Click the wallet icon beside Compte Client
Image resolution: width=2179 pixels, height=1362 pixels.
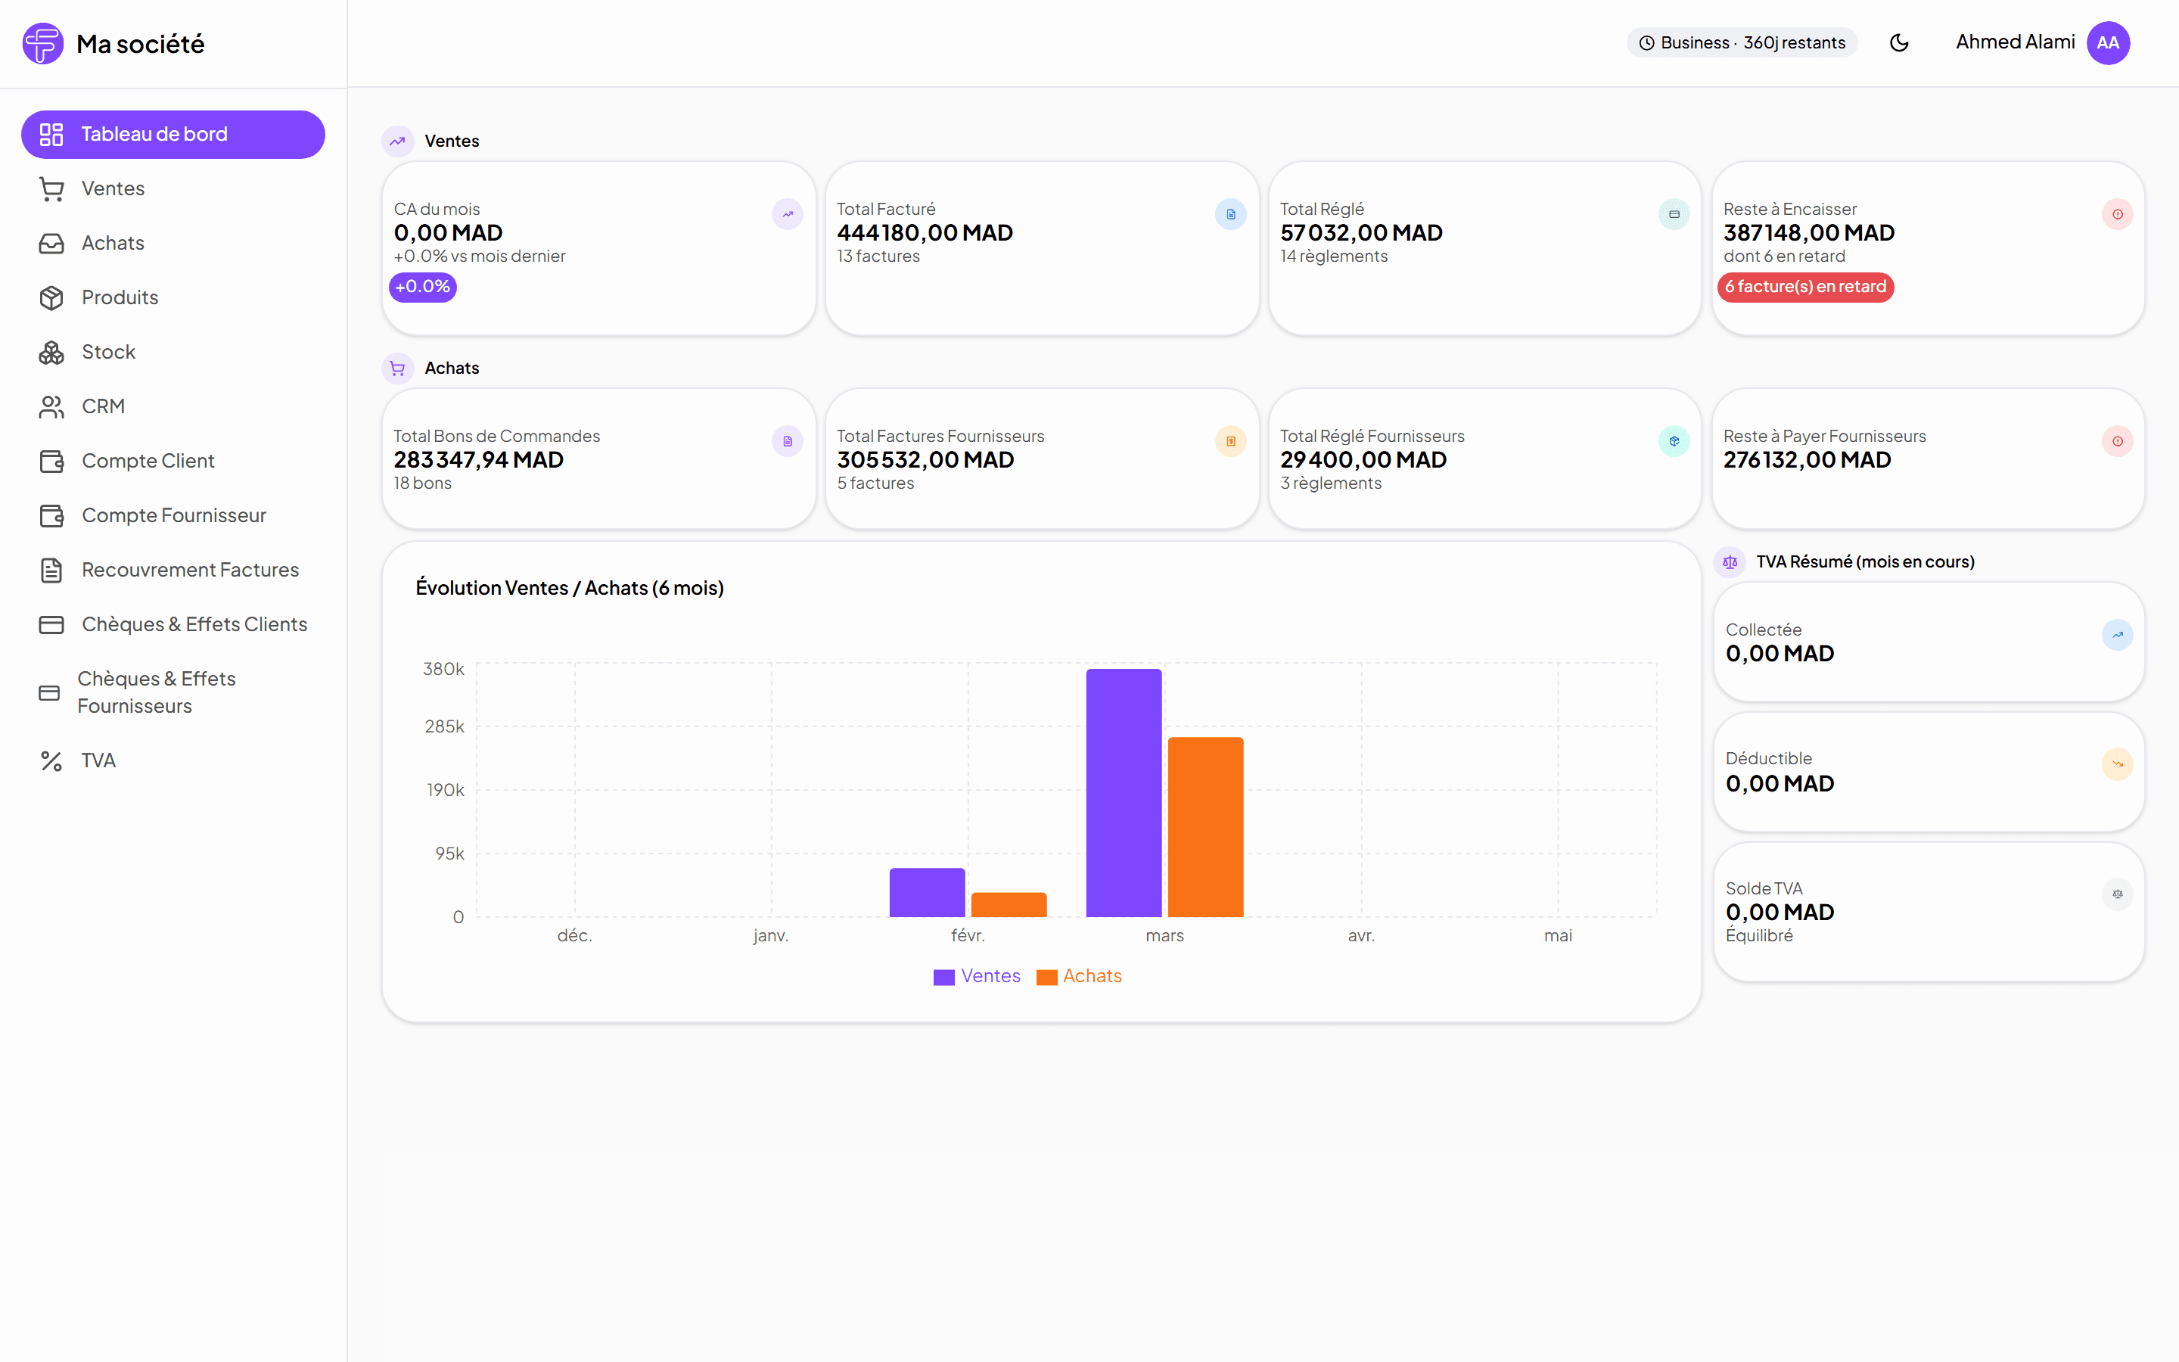(x=51, y=462)
